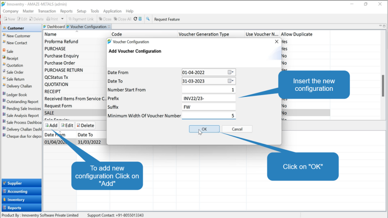The height and width of the screenshot is (218, 388).
Task: Click the Prefix input field
Action: tap(209, 98)
